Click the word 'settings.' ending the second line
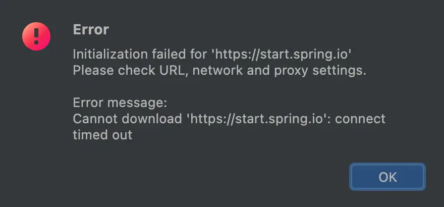This screenshot has height=207, width=444. 340,71
